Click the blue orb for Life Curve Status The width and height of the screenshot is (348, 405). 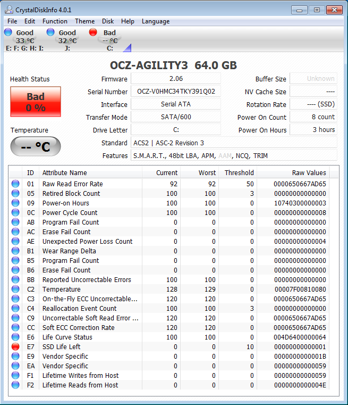click(15, 337)
